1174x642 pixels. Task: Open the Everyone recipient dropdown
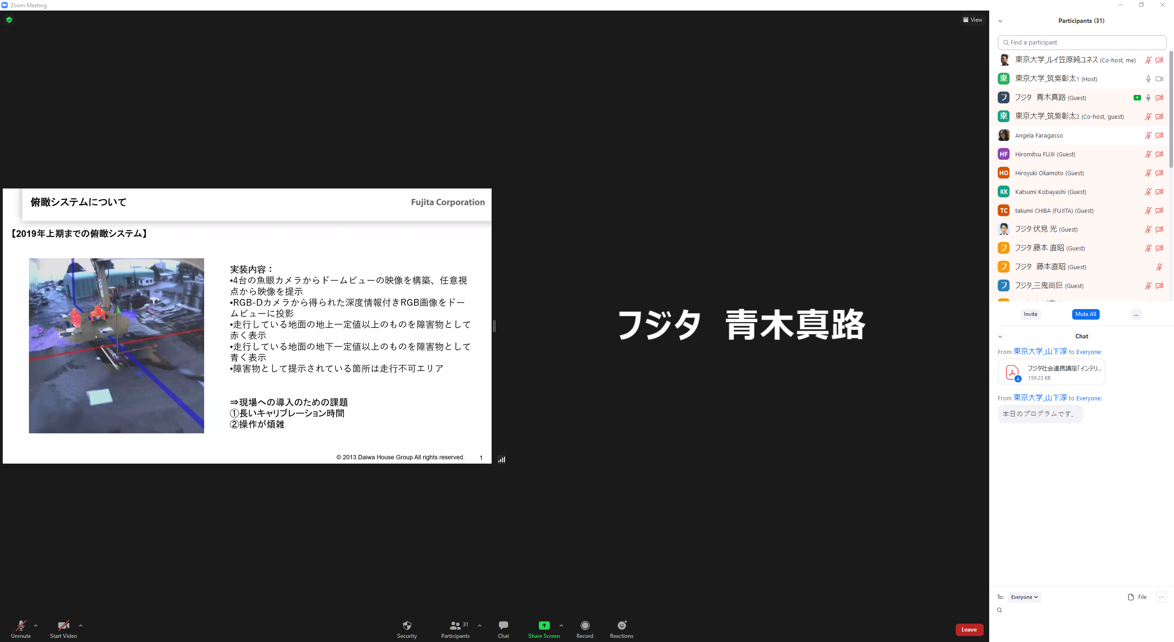[x=1024, y=597]
